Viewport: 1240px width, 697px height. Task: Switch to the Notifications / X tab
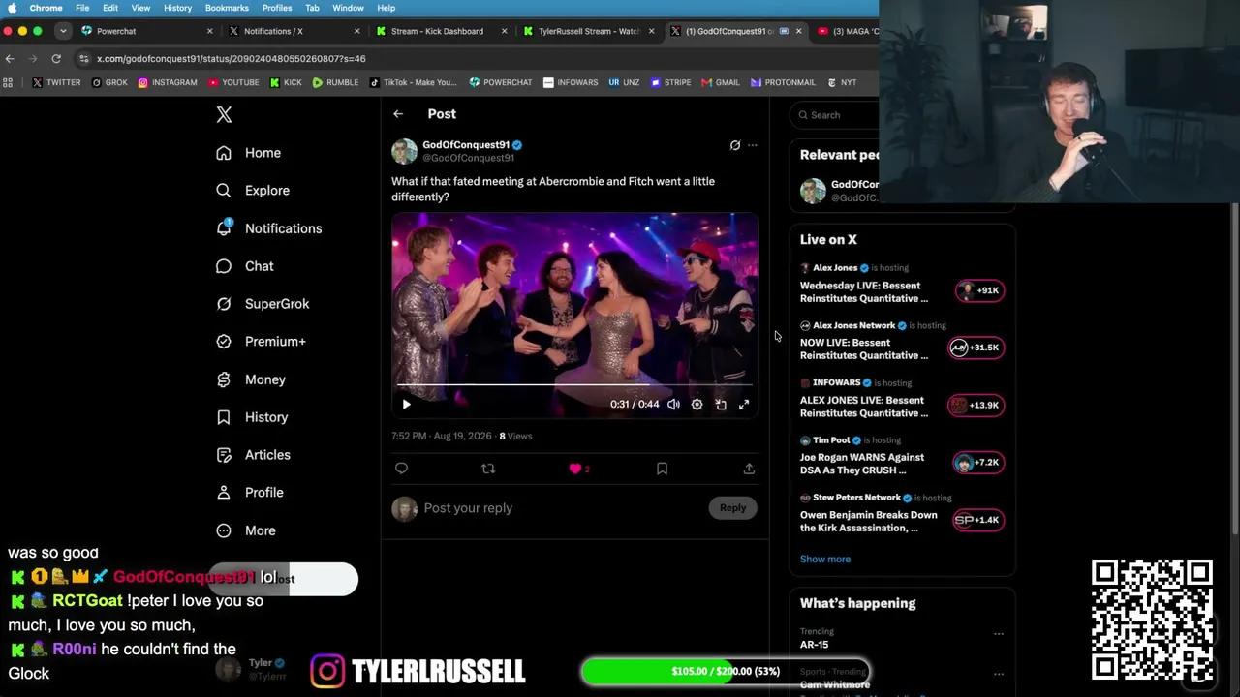click(x=294, y=31)
